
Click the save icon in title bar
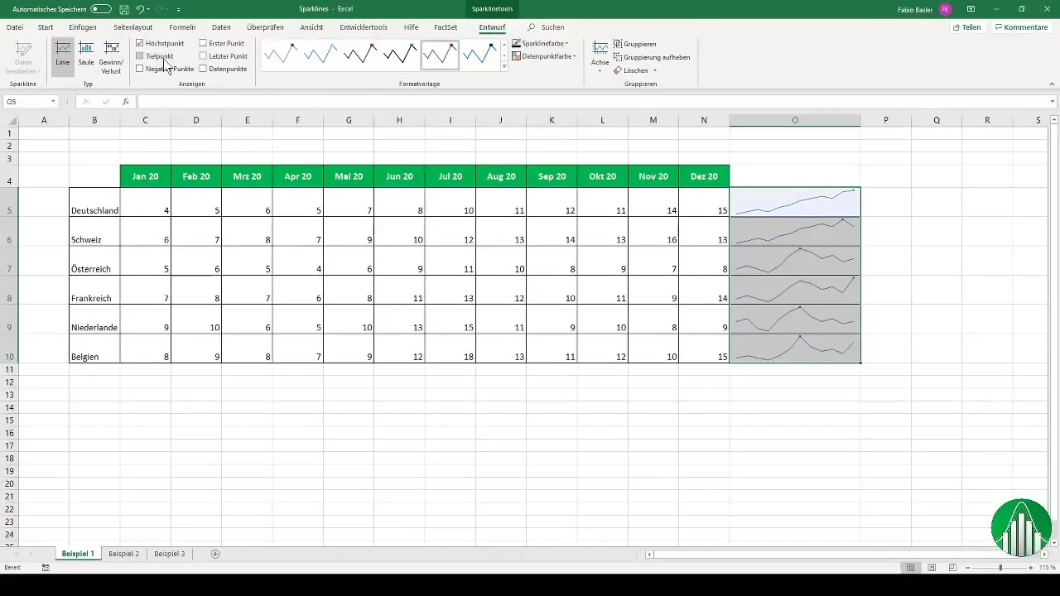point(123,8)
